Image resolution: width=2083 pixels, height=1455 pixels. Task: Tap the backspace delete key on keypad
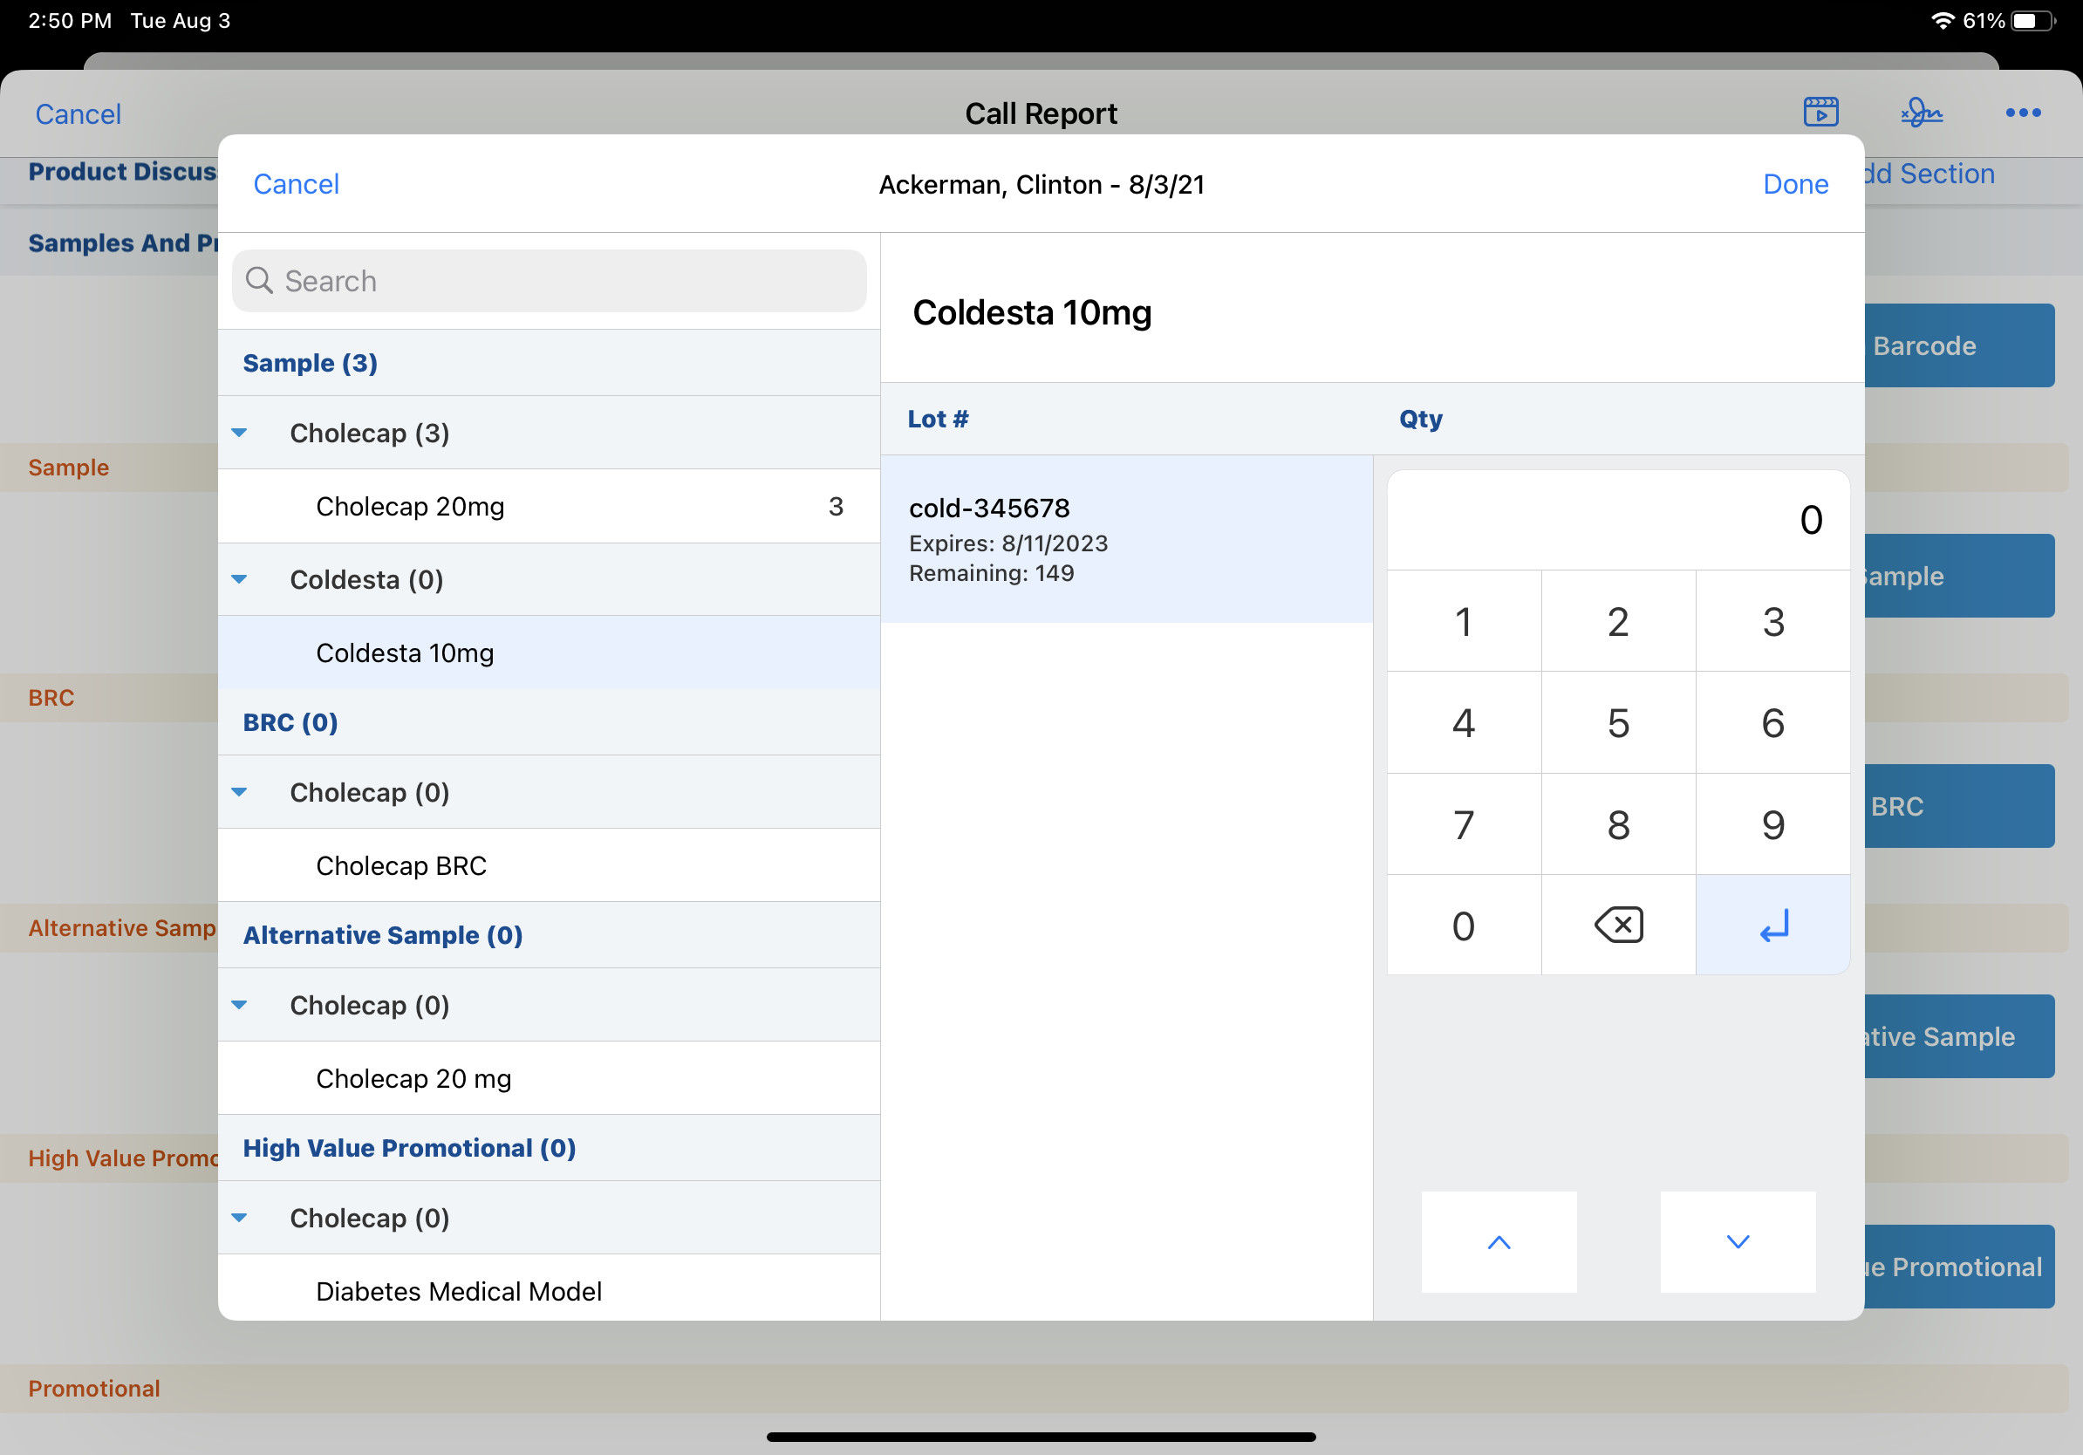coord(1617,926)
